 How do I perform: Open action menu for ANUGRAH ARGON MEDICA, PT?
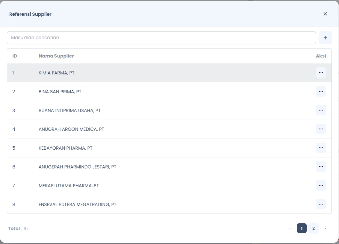(x=321, y=129)
